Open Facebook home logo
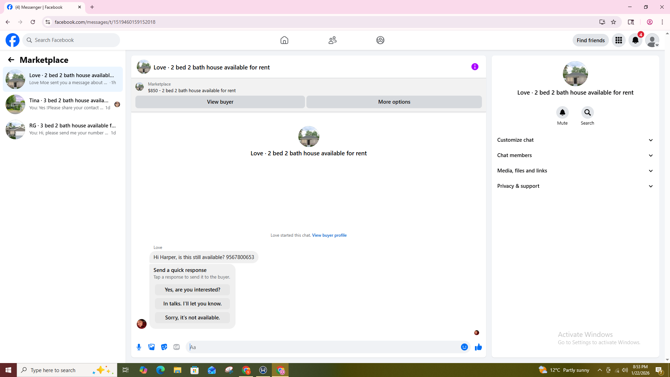This screenshot has height=377, width=670. [x=13, y=40]
